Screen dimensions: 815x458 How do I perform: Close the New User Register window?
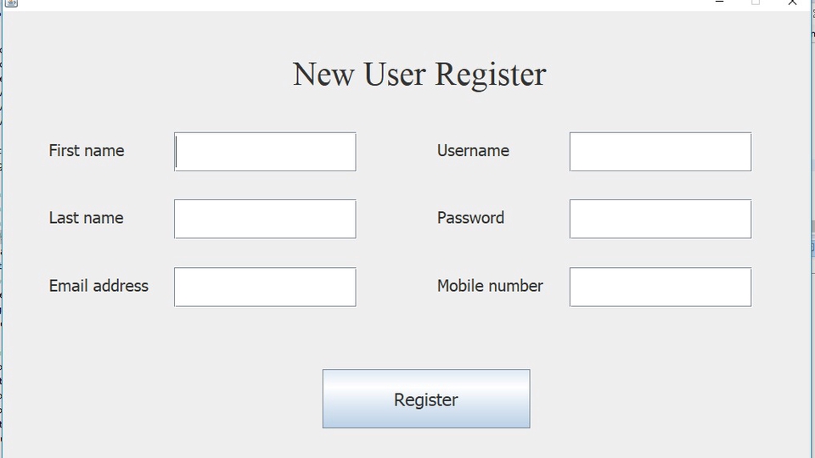[x=792, y=3]
